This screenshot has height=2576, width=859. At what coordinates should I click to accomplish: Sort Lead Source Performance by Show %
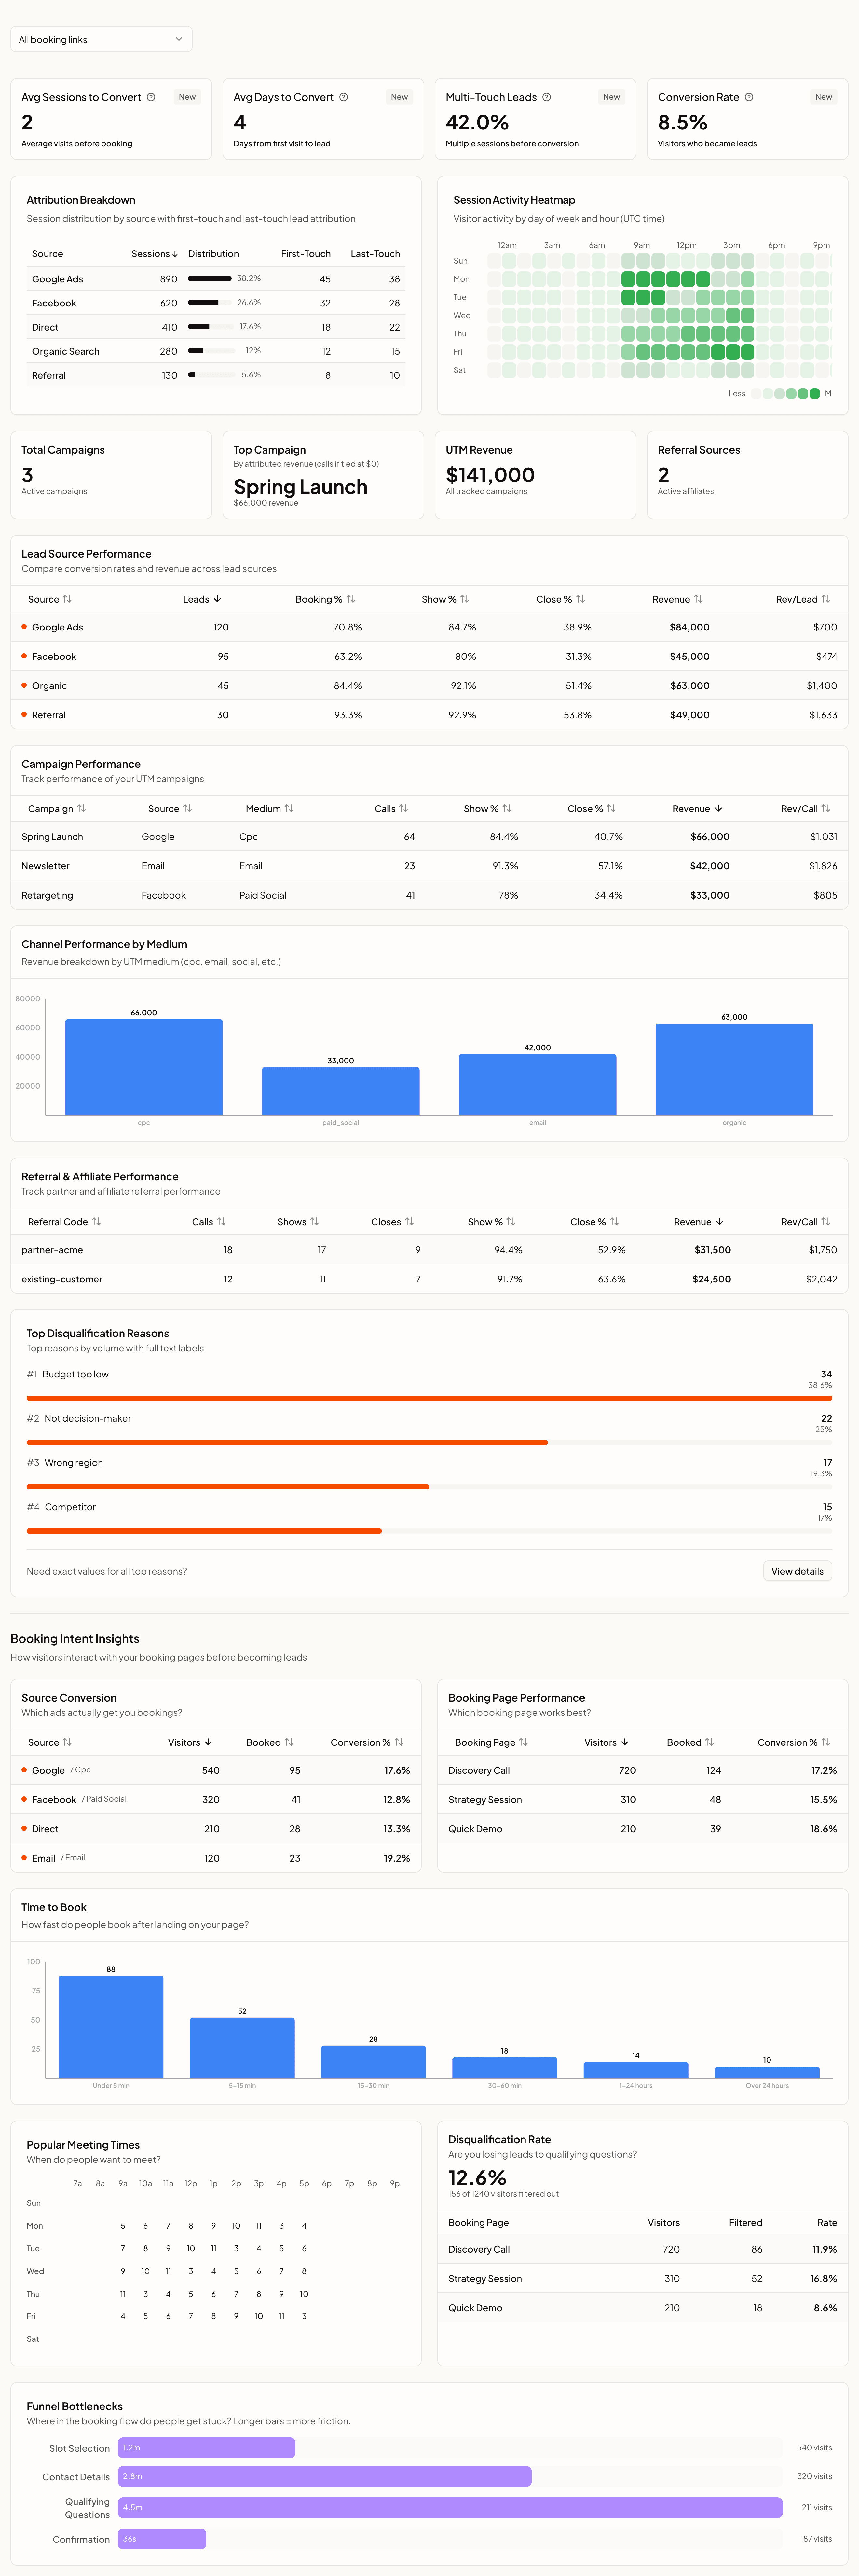tap(445, 599)
